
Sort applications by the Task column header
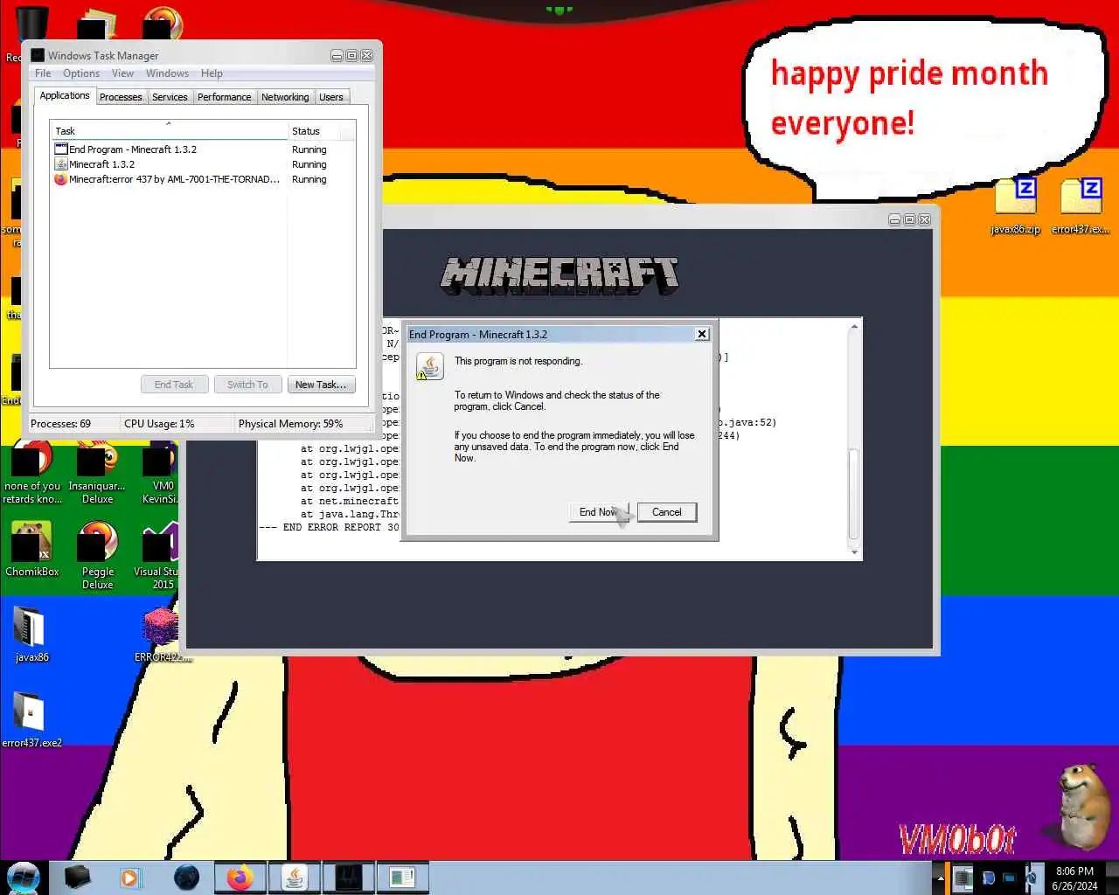169,131
